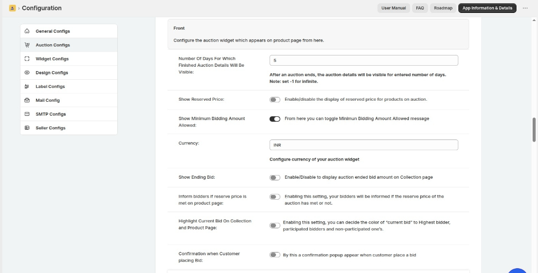Click the Auction Configs cart icon

[x=27, y=45]
